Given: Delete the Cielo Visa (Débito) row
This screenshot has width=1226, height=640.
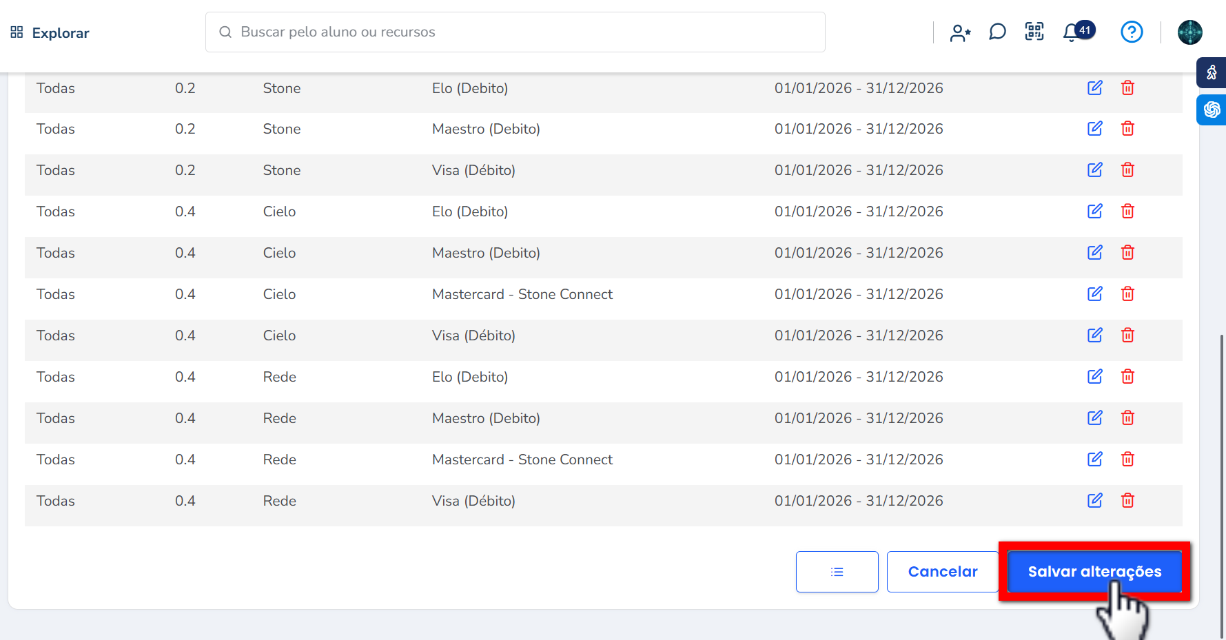Looking at the screenshot, I should click(x=1127, y=336).
